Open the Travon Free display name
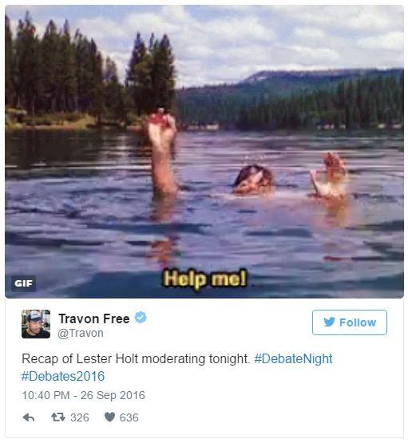 [x=94, y=318]
